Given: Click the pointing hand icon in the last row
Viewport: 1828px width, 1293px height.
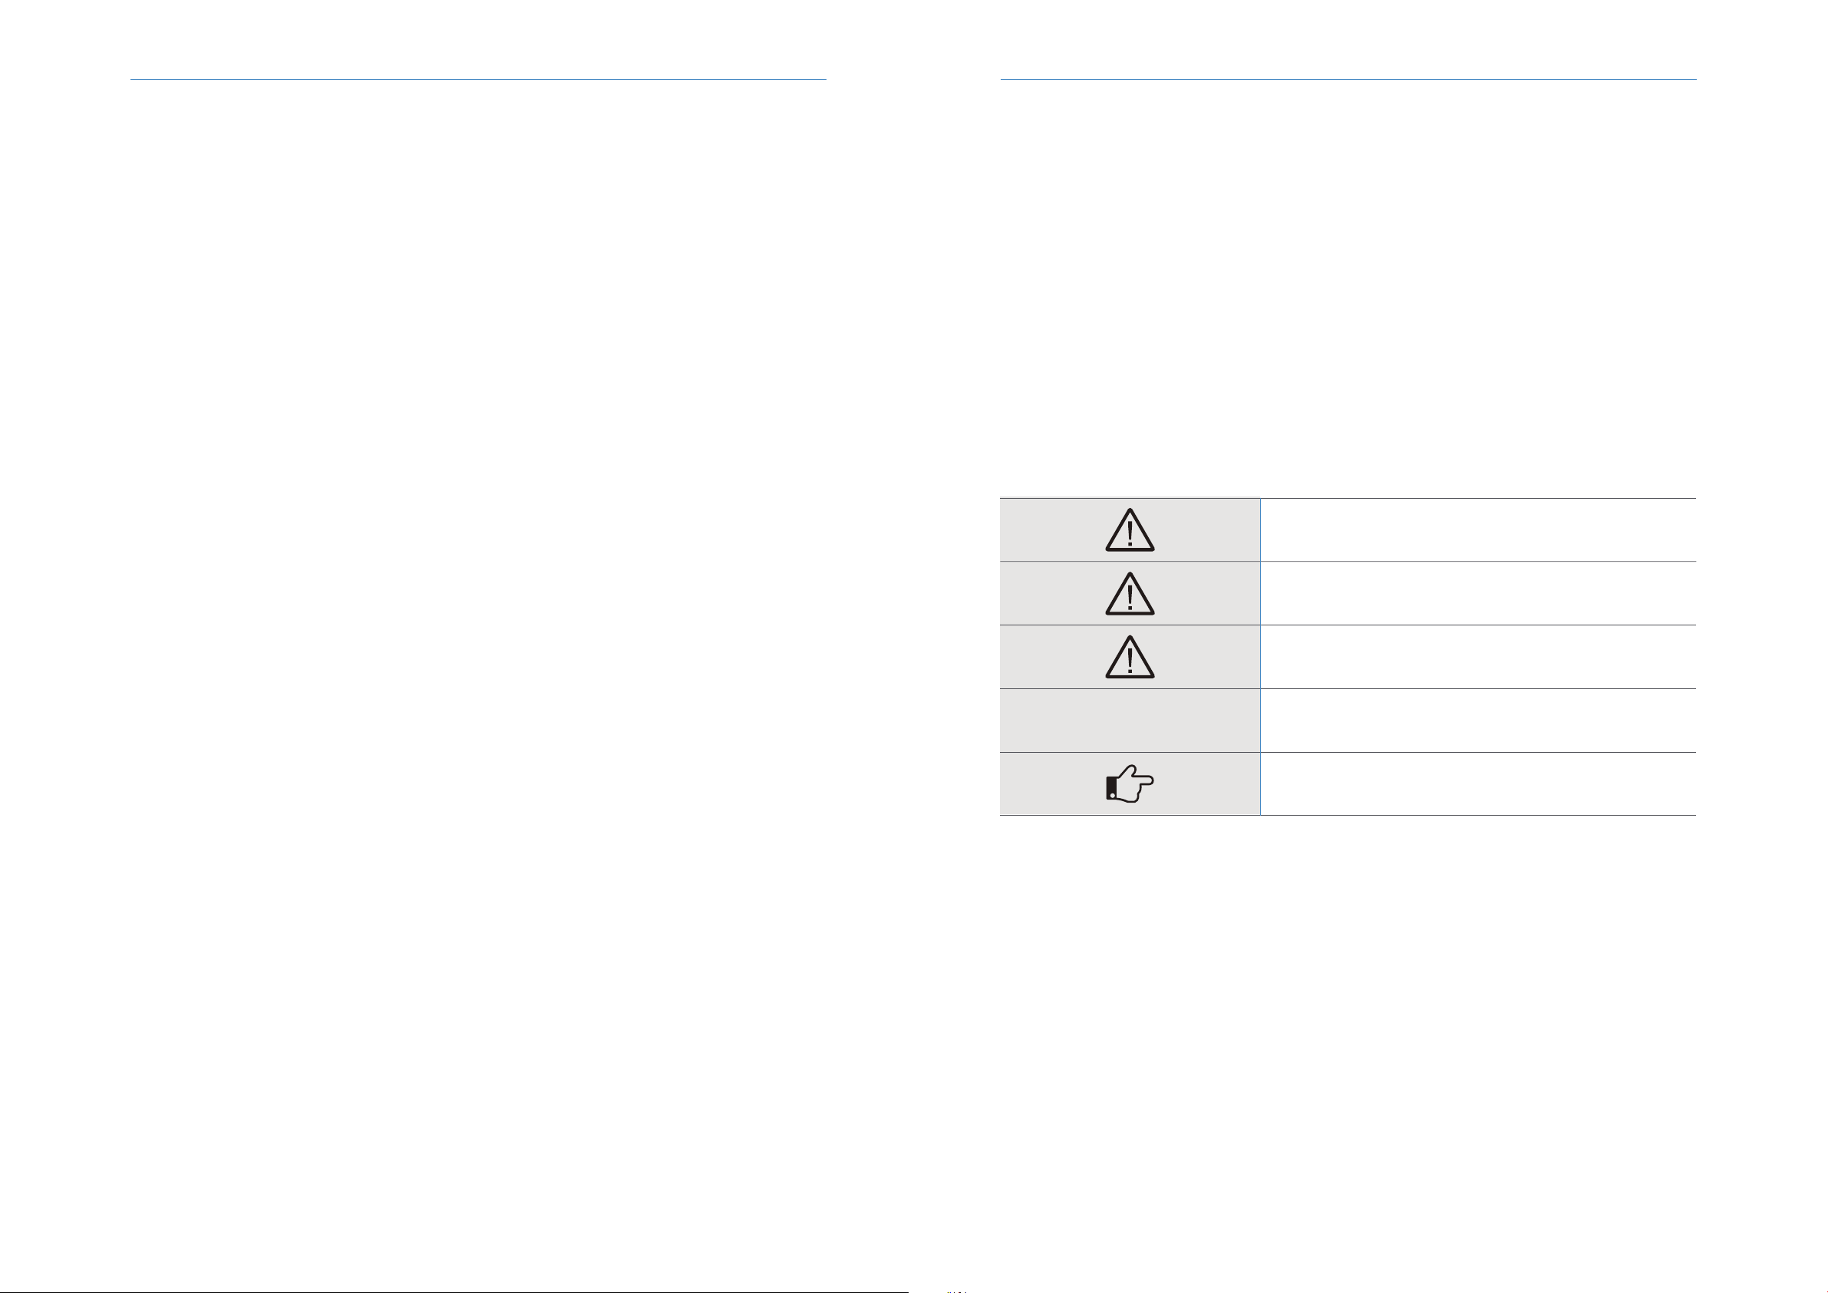Looking at the screenshot, I should (1130, 784).
